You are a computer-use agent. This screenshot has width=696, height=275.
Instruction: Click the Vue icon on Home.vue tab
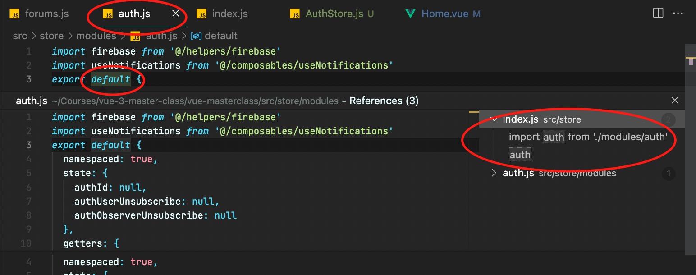(x=410, y=14)
